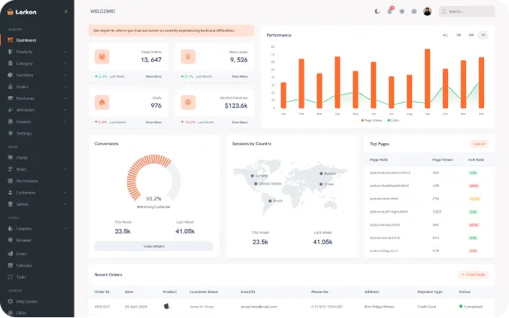This screenshot has height=318, width=509.
Task: Click into the Search input field
Action: [467, 11]
